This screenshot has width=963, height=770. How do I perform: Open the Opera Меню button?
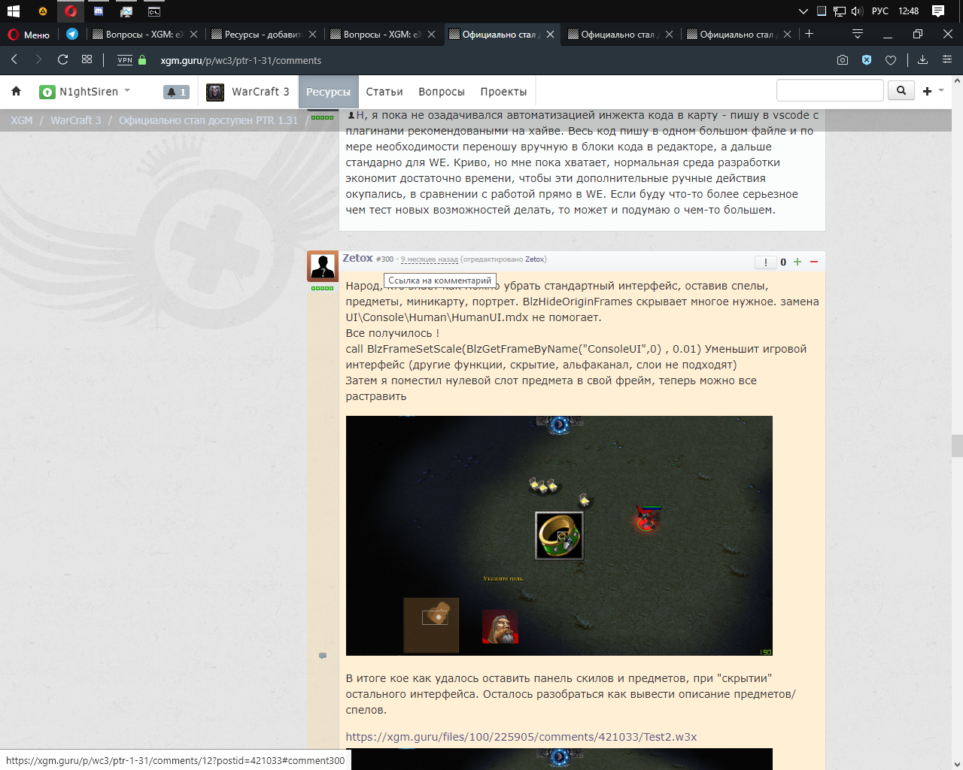point(29,35)
